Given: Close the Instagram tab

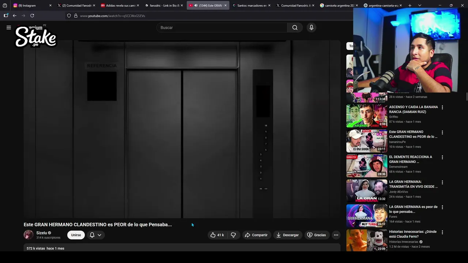Looking at the screenshot, I should [x=50, y=5].
